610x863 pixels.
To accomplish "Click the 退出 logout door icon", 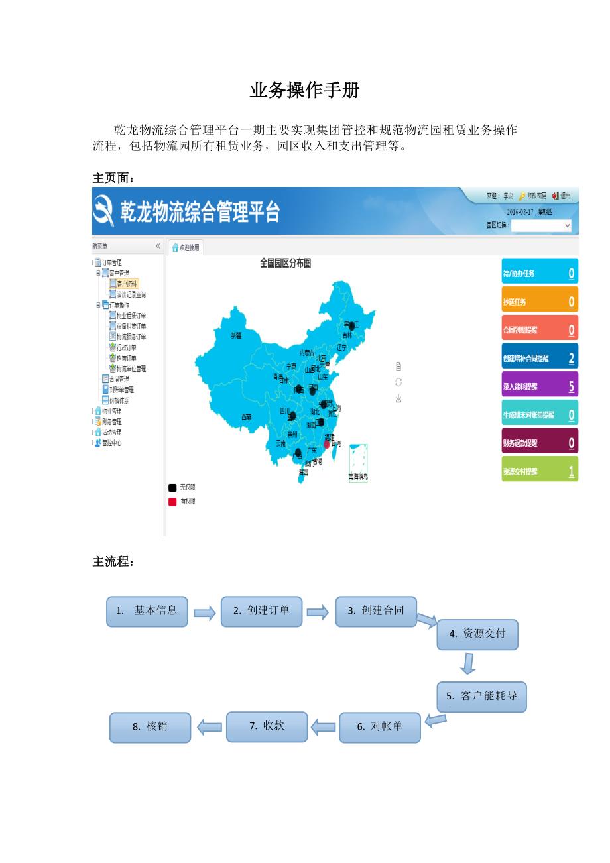I will pos(555,196).
